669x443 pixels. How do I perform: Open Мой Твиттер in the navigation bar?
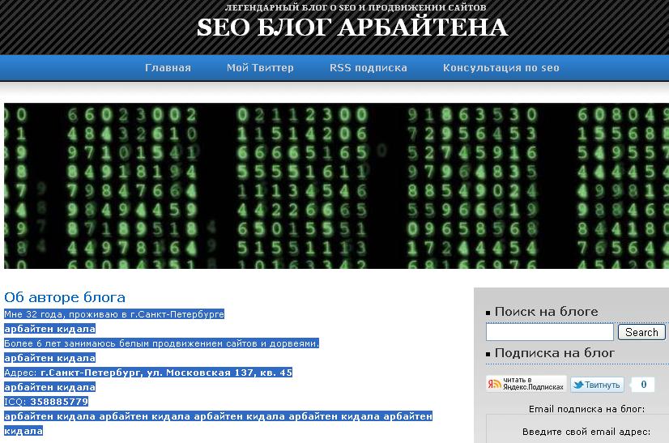[260, 68]
